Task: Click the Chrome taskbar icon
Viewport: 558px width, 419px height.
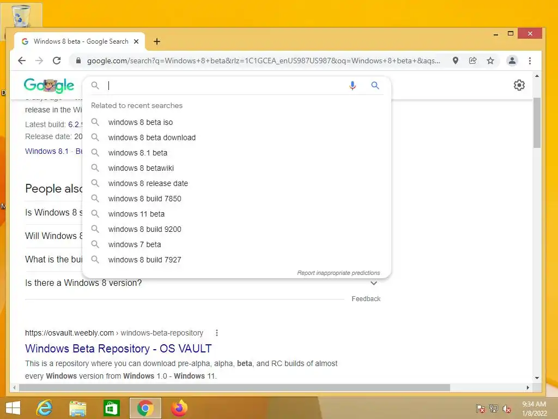Action: (145, 408)
